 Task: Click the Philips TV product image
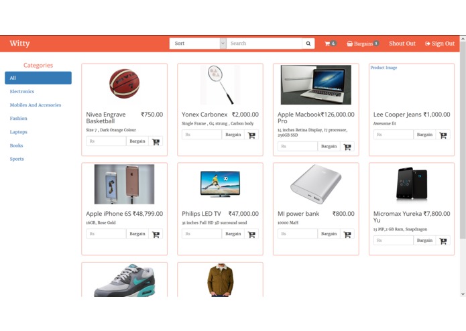tap(220, 184)
